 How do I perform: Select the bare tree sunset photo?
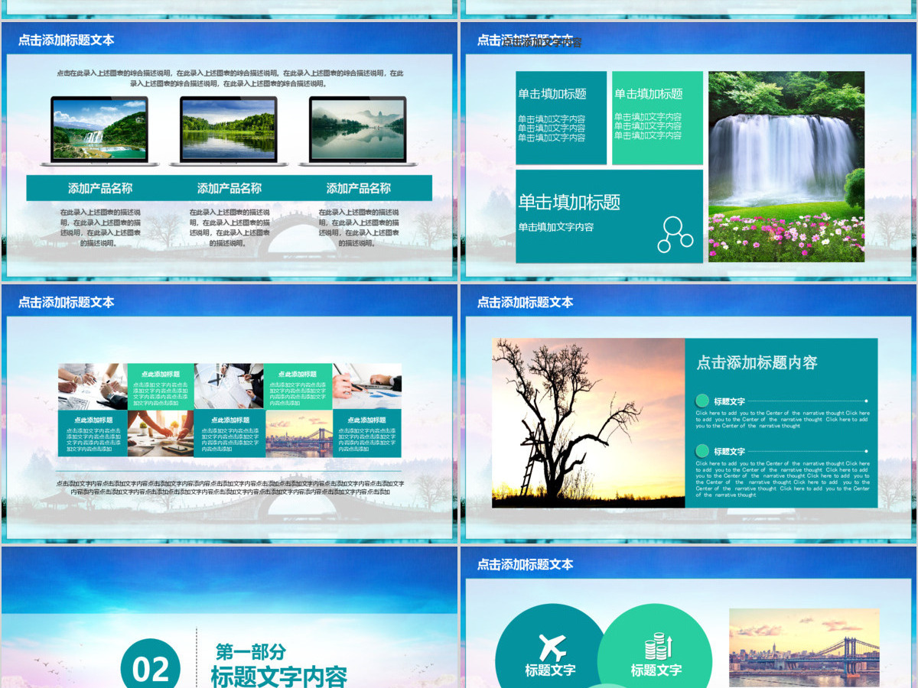588,423
